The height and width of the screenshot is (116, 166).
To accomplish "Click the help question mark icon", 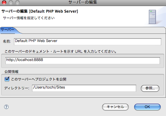I will (6, 107).
